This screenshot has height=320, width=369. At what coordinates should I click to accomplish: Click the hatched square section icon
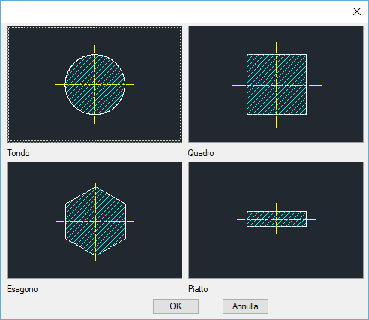coord(277,85)
